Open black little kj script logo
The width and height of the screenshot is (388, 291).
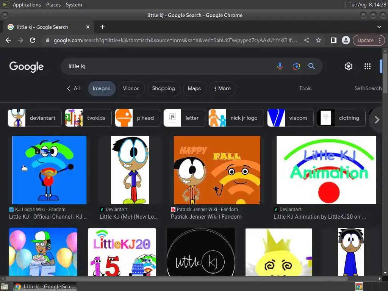point(201,252)
